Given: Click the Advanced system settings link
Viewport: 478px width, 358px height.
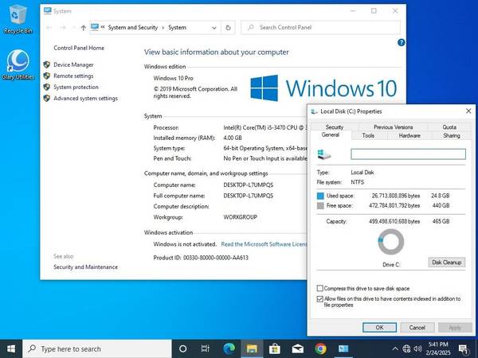Looking at the screenshot, I should click(85, 99).
